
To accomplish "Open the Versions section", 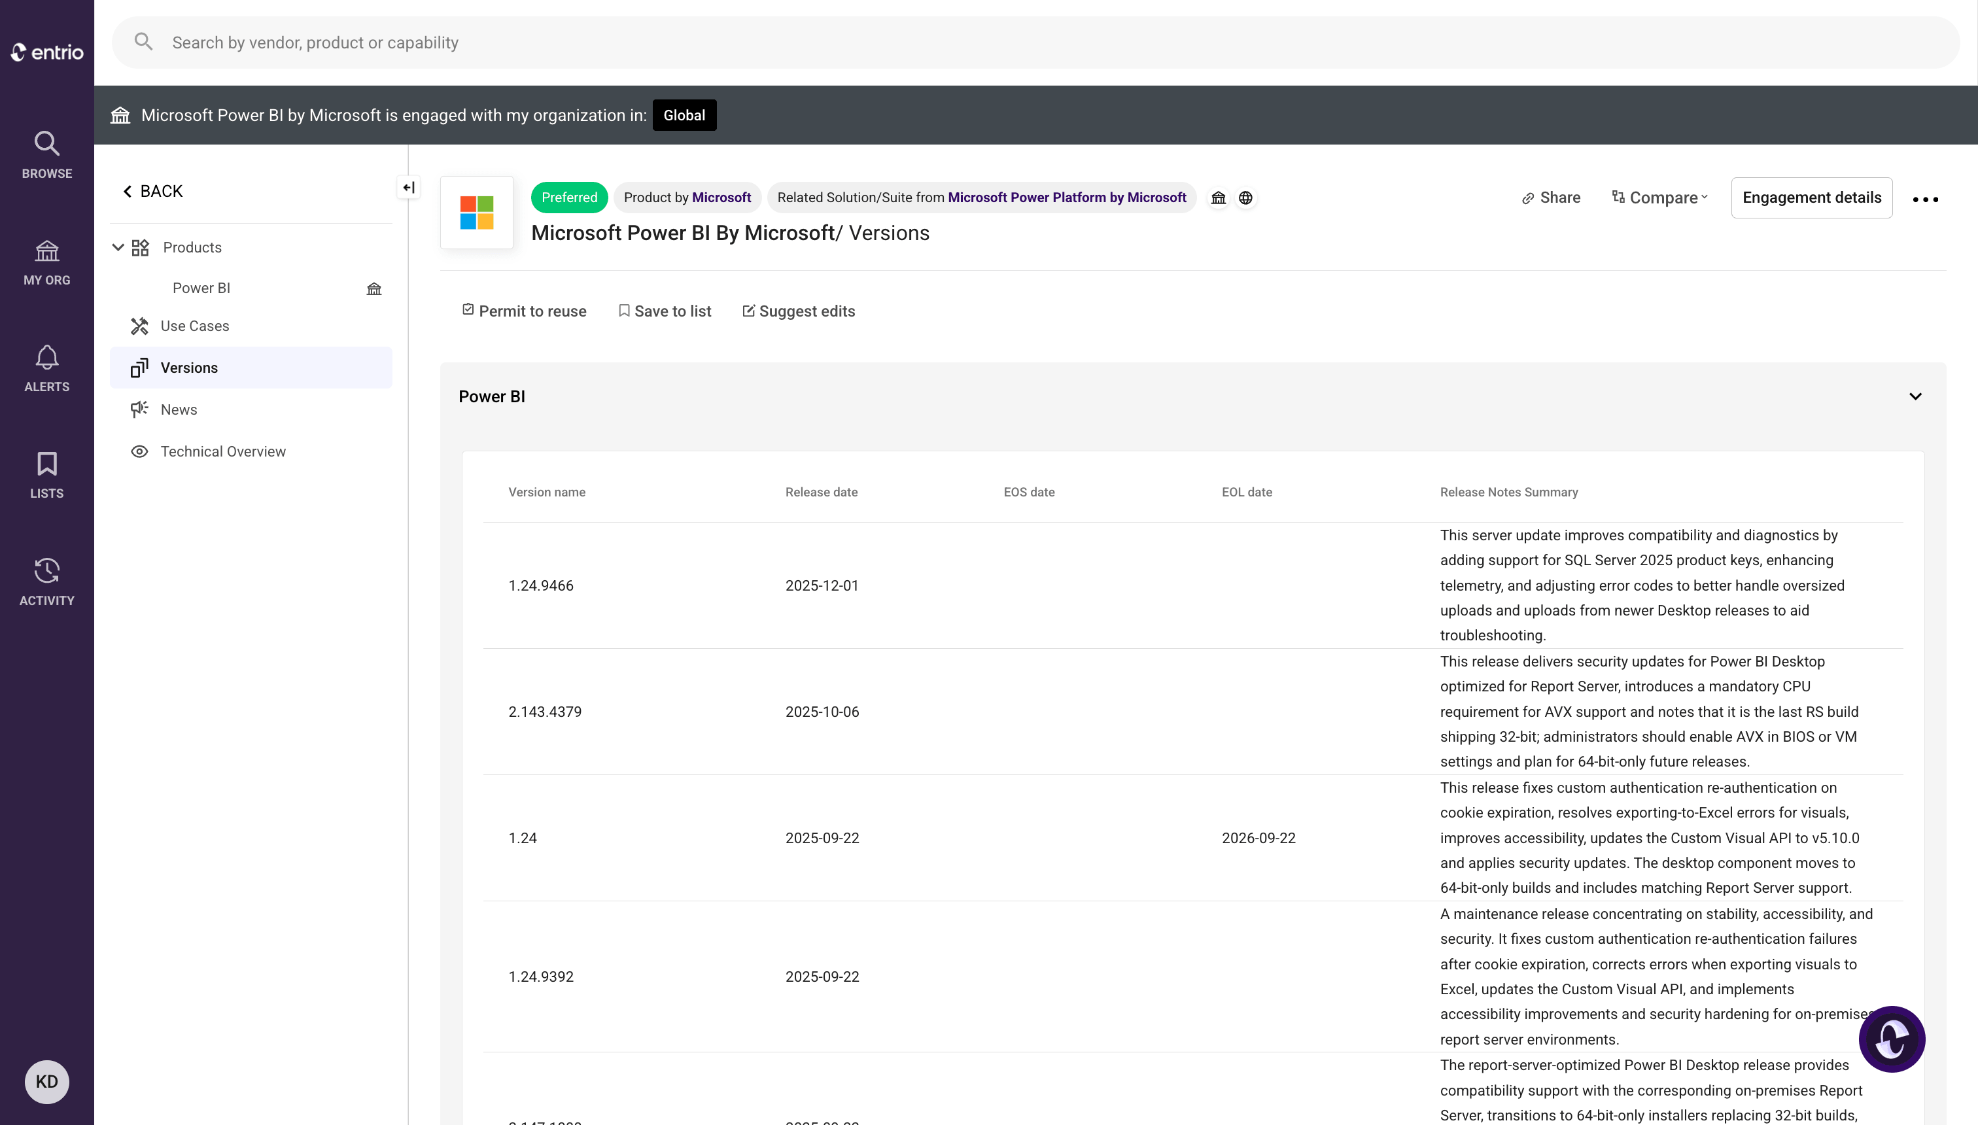I will pos(251,368).
